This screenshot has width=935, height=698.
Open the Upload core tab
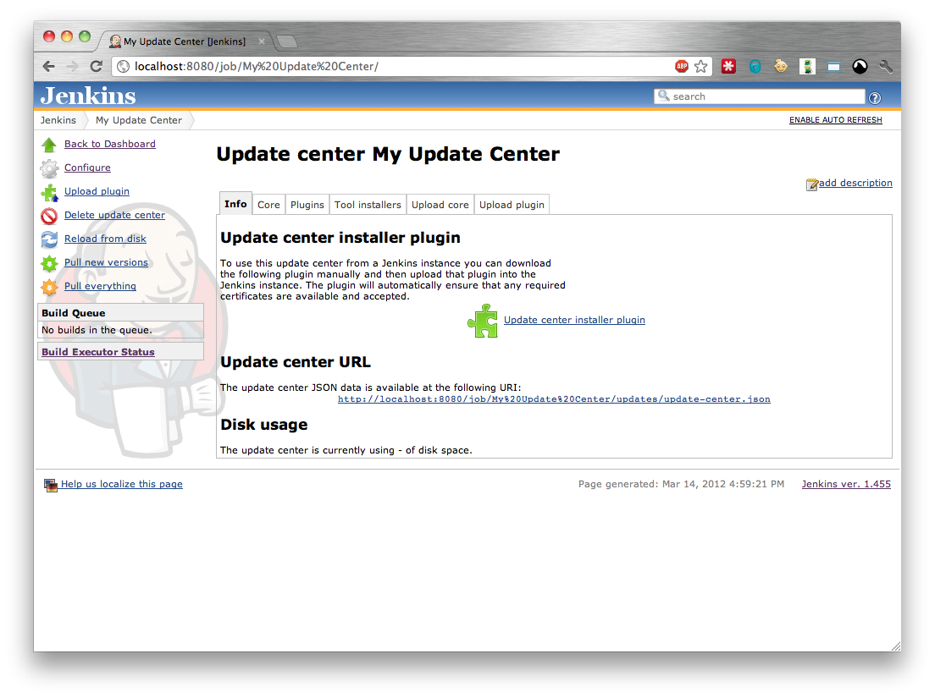tap(440, 204)
